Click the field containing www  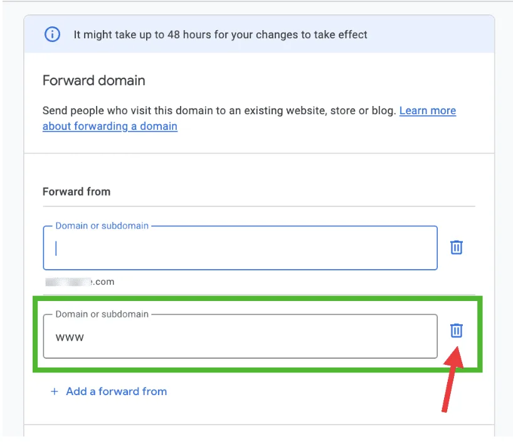(x=240, y=336)
